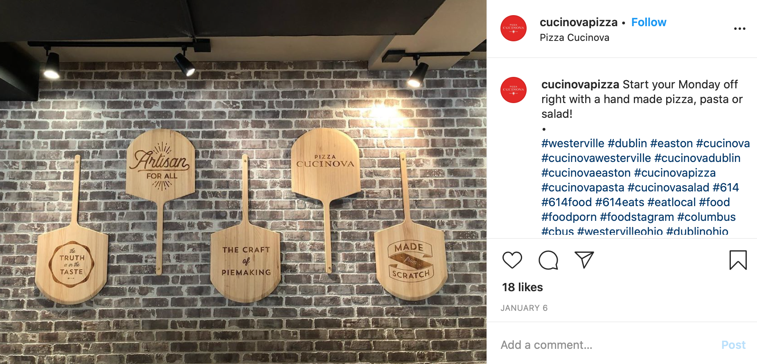Open the #westerville hashtag

[x=573, y=143]
